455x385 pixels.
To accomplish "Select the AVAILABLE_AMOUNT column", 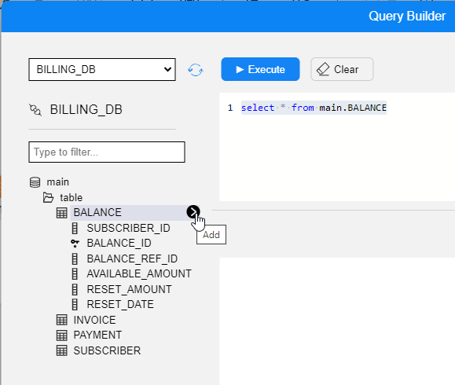I will [139, 274].
